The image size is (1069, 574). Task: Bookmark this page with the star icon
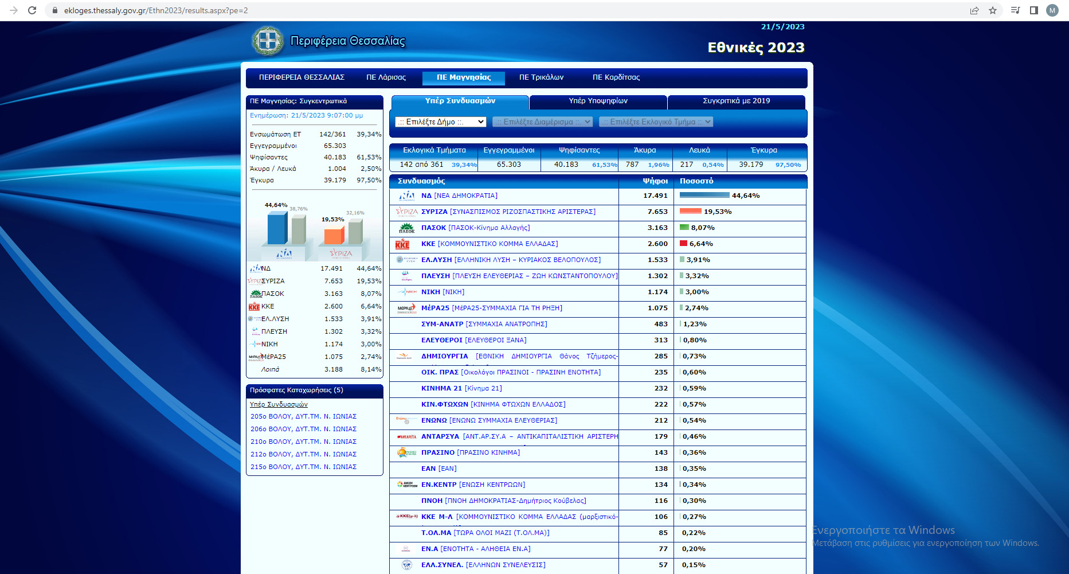(x=993, y=10)
